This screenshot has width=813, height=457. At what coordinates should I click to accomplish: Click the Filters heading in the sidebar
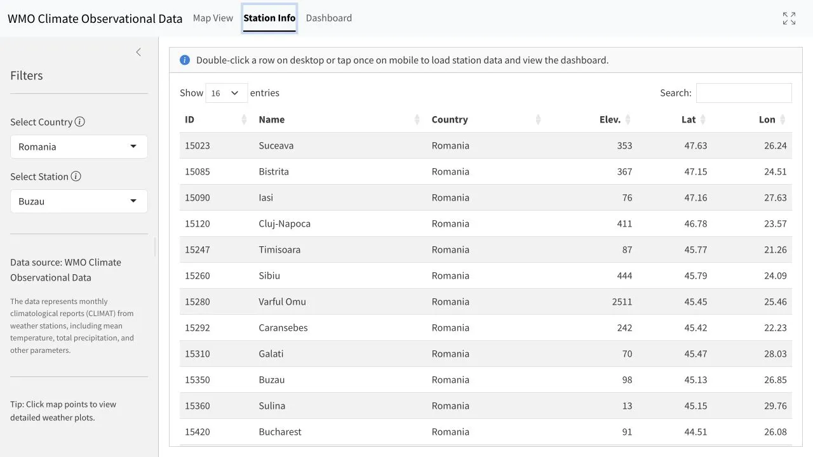(27, 76)
